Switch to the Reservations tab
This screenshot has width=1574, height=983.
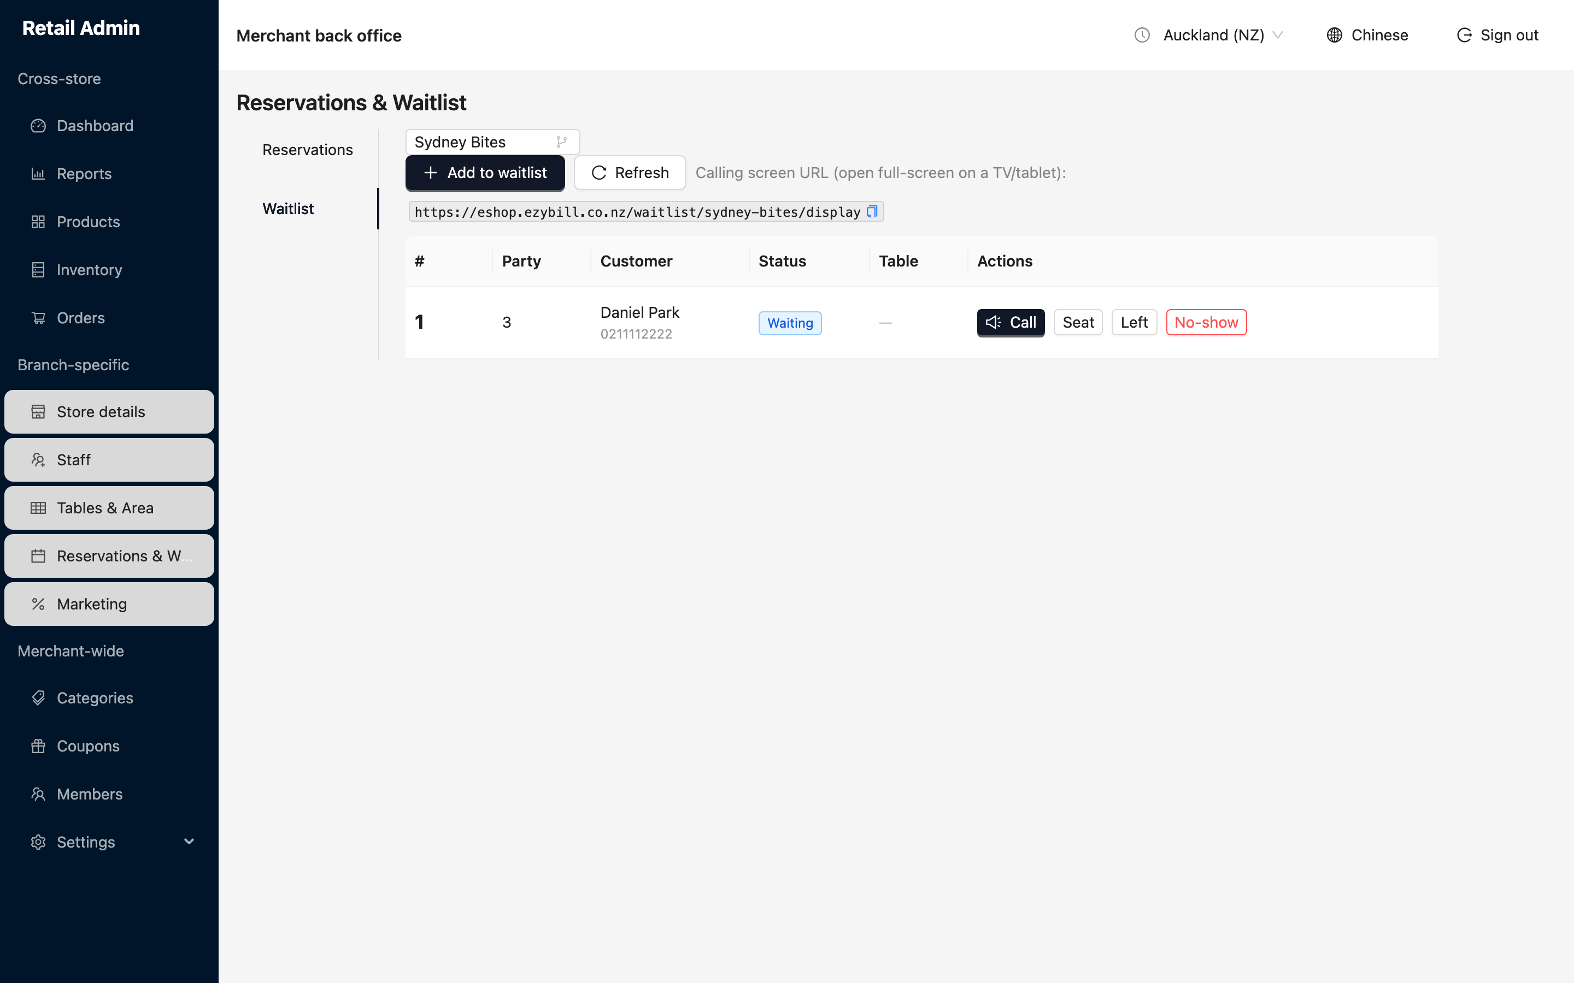pyautogui.click(x=308, y=150)
